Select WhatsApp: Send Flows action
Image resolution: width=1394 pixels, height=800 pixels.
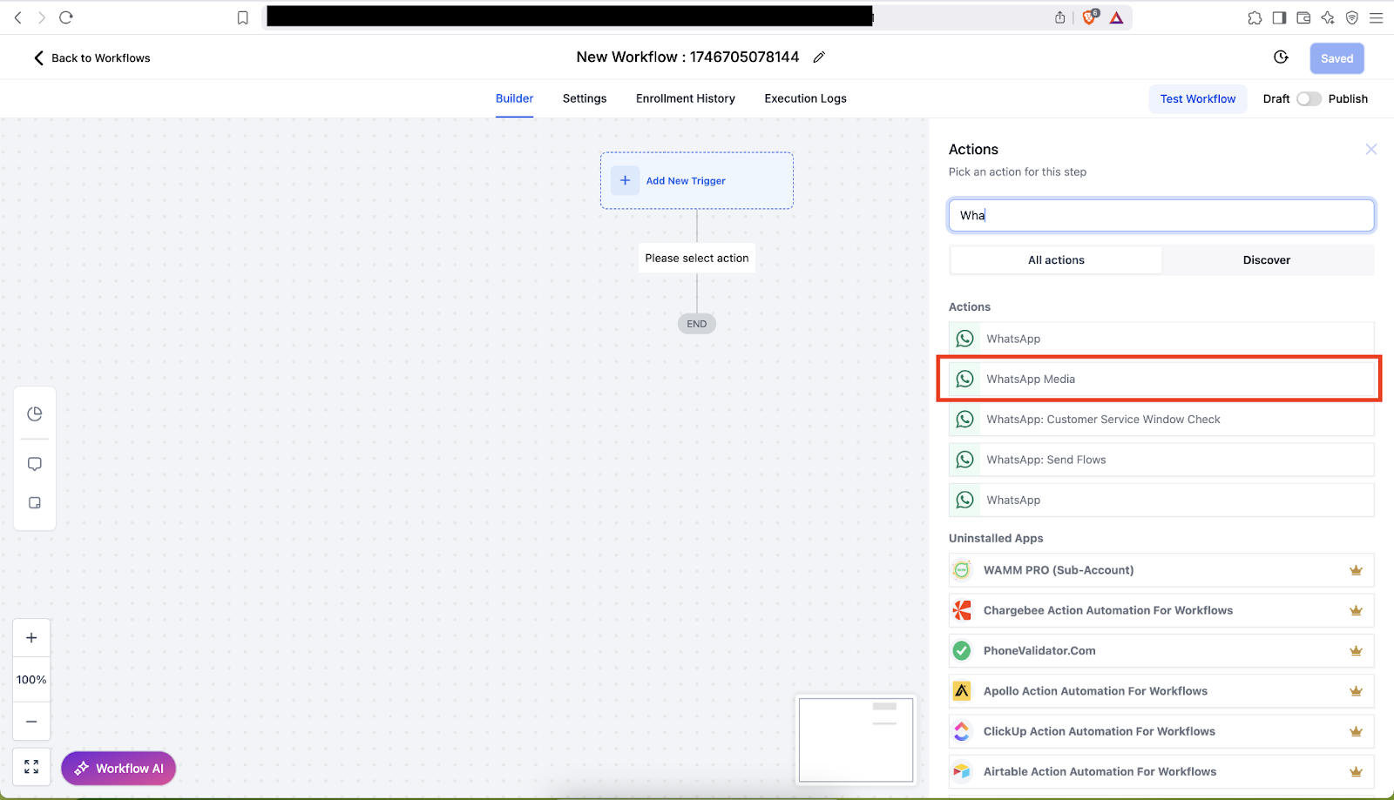click(x=1161, y=460)
